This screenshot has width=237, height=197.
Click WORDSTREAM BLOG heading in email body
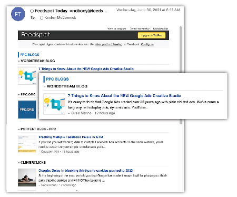[38, 61]
